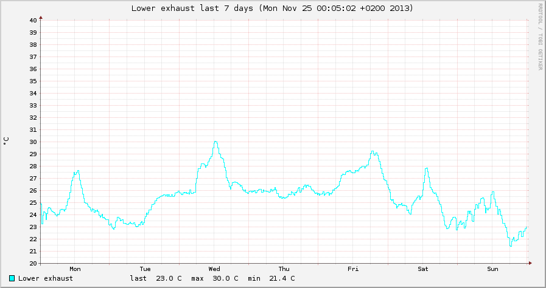Click the 'Mon' x-axis label
The width and height of the screenshot is (546, 288).
click(x=75, y=269)
